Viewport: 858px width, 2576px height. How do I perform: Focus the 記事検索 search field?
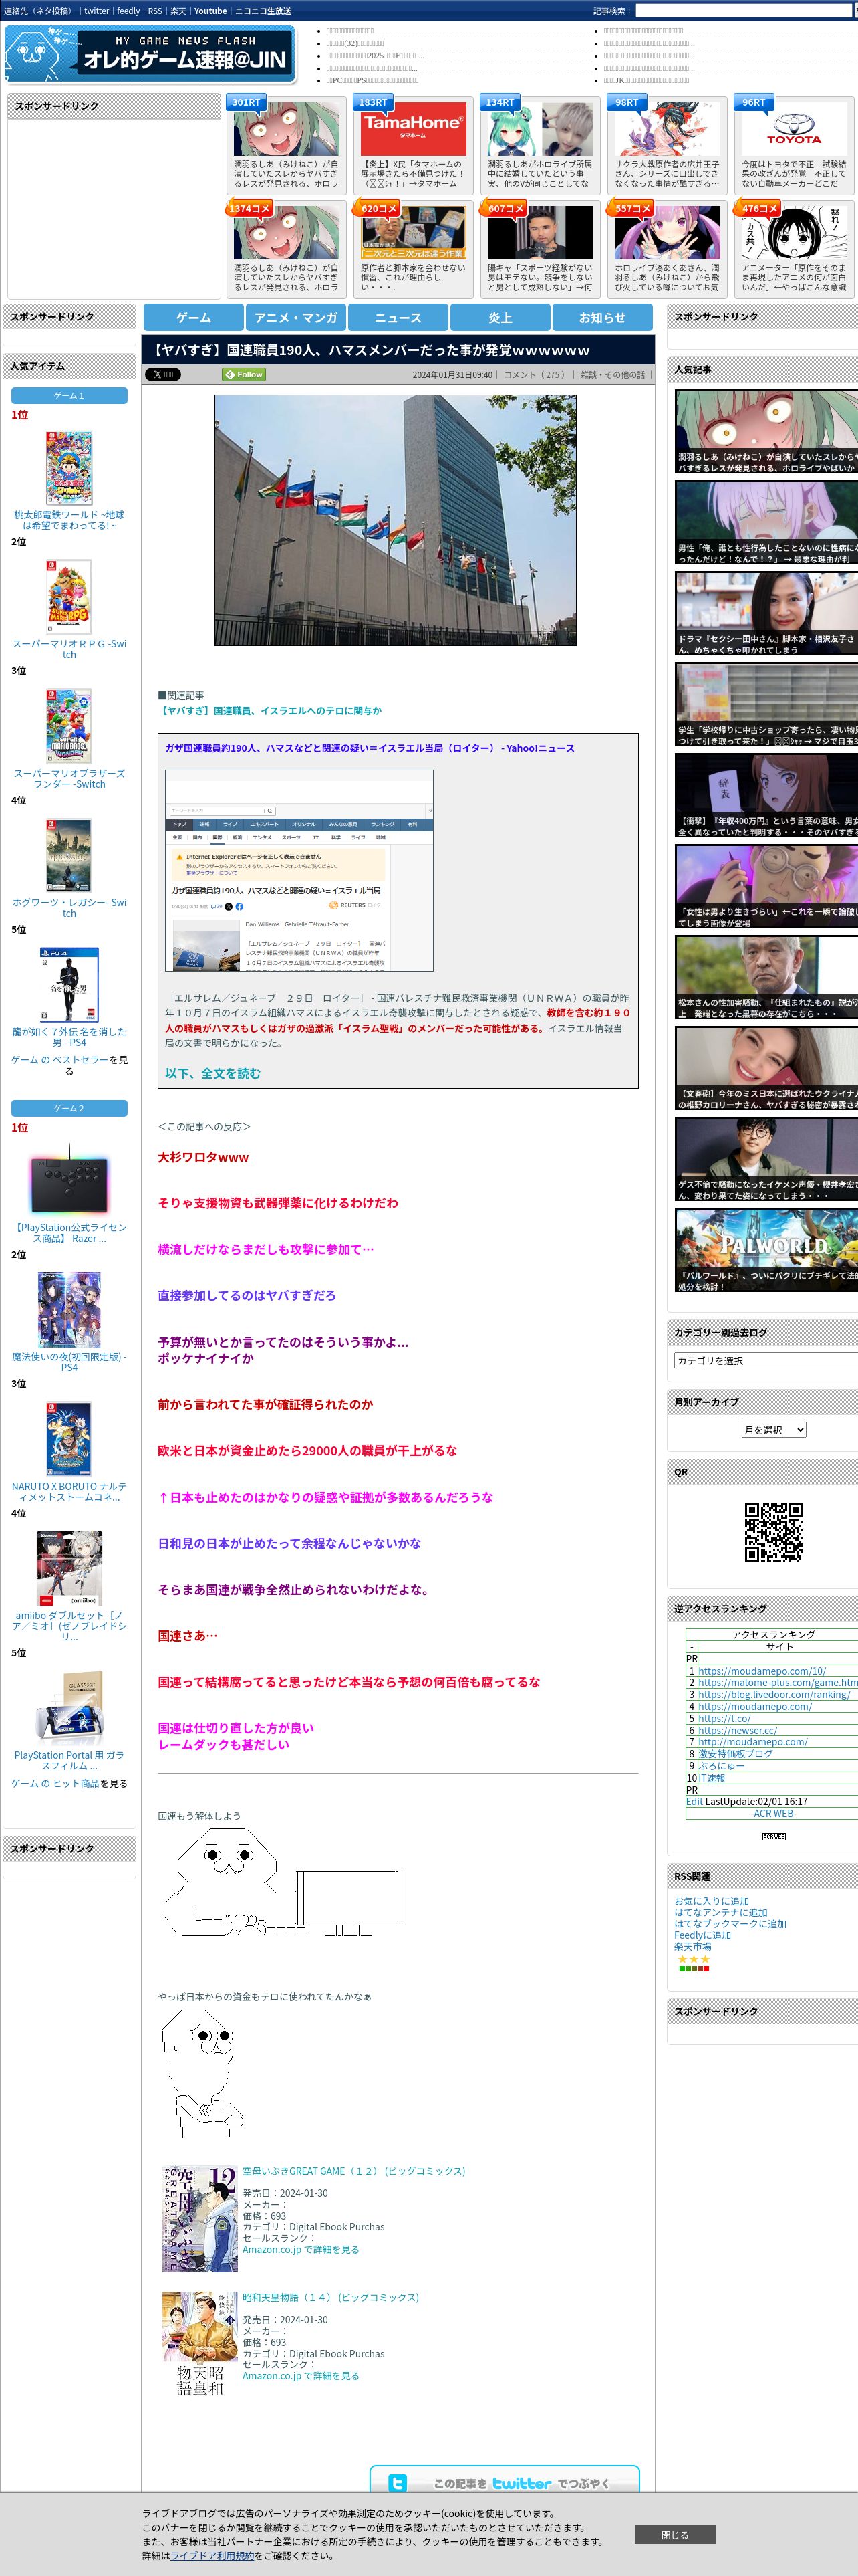(x=743, y=11)
